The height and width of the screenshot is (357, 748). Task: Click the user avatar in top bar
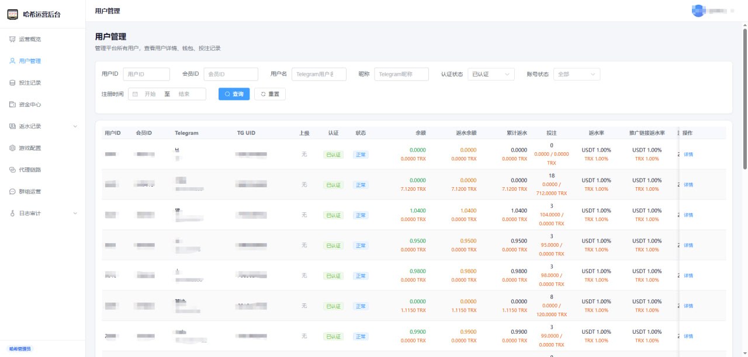pos(698,11)
